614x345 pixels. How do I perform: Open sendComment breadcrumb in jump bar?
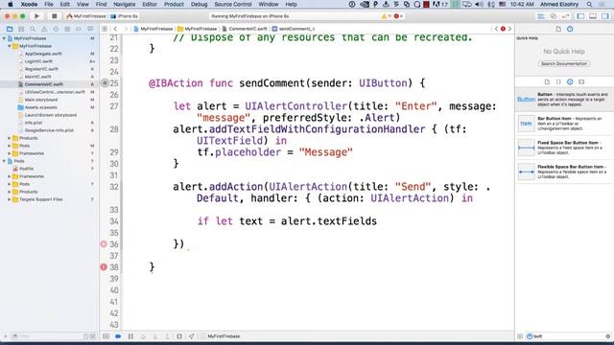[294, 29]
